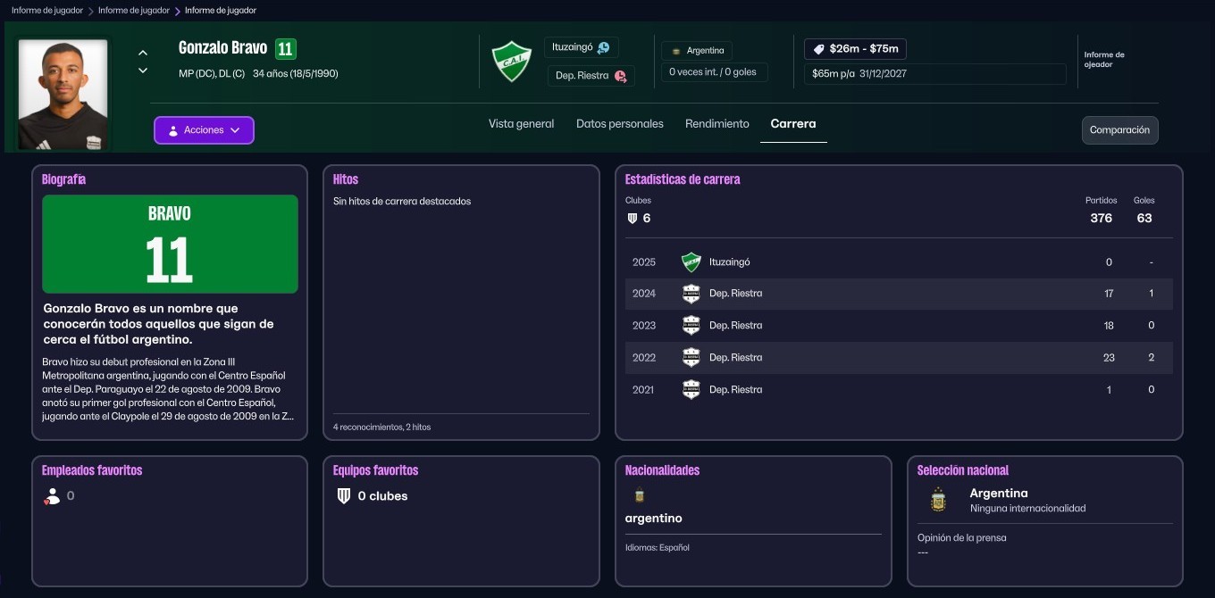Click the Ituzaingó club crest in header

[512, 62]
